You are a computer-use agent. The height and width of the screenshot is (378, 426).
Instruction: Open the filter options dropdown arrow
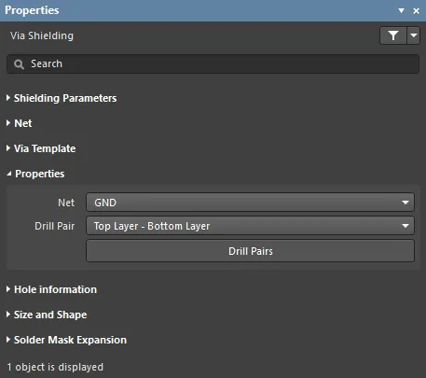coord(414,35)
